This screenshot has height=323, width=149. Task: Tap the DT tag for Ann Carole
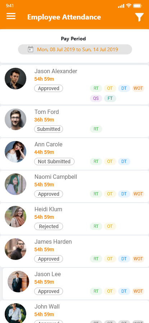tap(124, 161)
